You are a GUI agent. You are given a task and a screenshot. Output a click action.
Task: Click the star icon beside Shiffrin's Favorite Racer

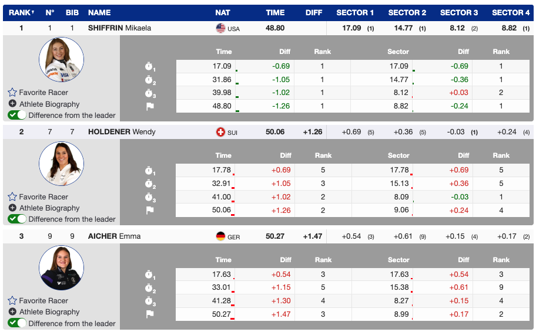tap(12, 93)
